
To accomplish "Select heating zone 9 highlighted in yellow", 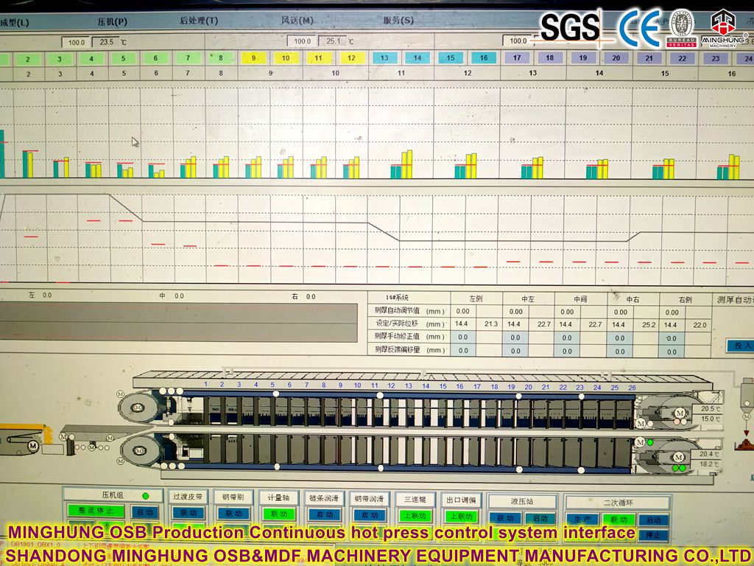I will pos(255,57).
